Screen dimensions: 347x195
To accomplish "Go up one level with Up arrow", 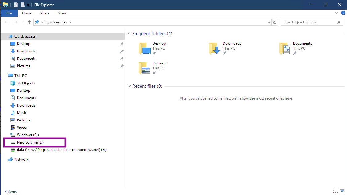I will coord(29,22).
